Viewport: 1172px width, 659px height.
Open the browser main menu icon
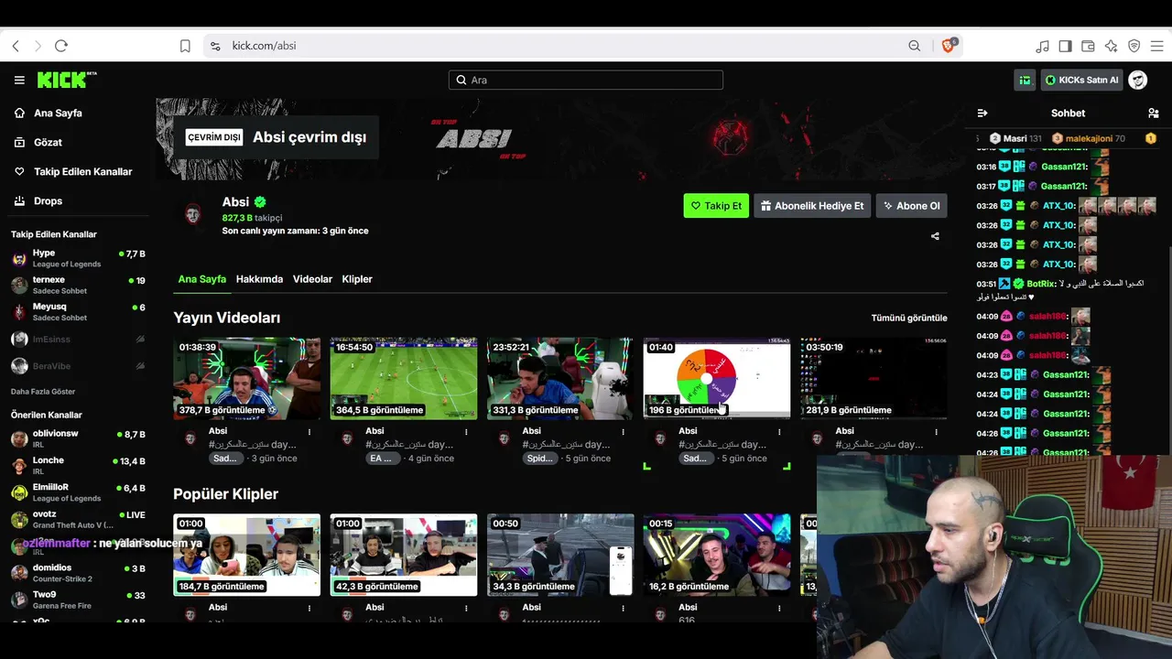(1156, 46)
